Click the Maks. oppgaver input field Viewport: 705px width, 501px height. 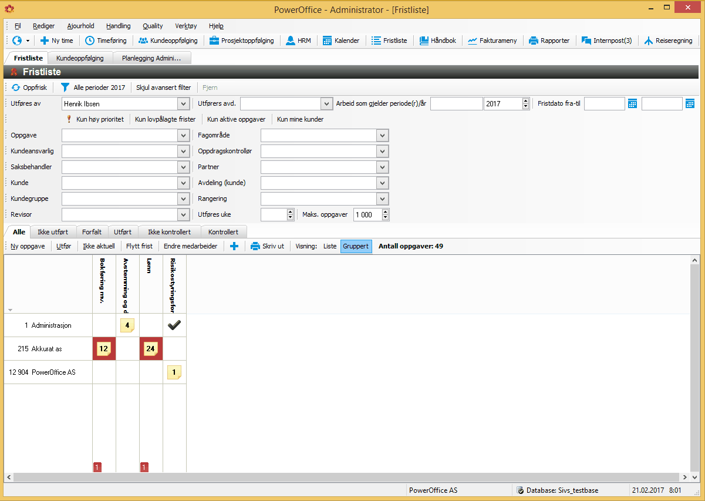pos(367,214)
